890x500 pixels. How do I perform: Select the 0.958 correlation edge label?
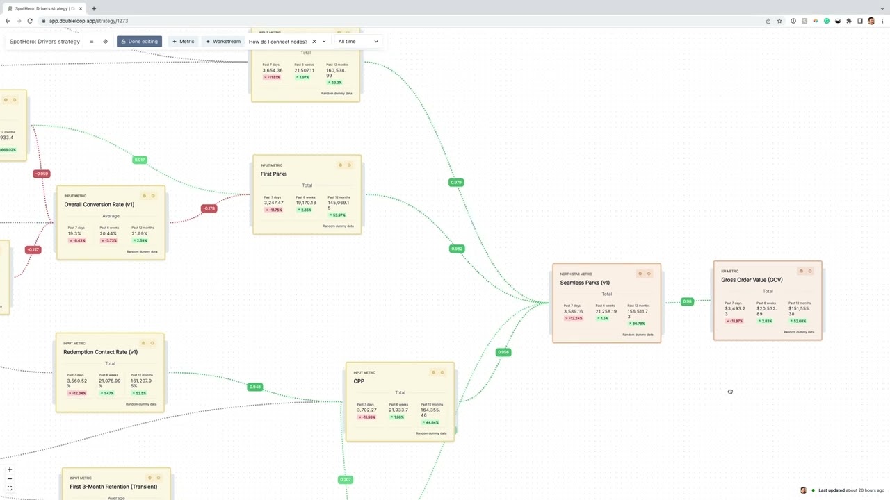(503, 352)
